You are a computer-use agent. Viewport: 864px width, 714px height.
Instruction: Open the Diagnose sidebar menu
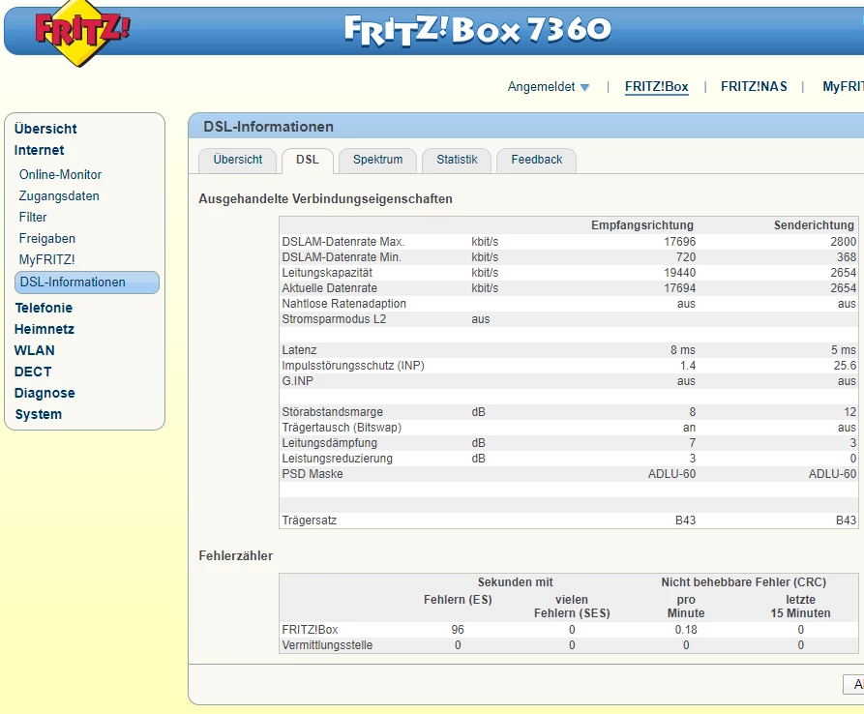click(x=45, y=393)
